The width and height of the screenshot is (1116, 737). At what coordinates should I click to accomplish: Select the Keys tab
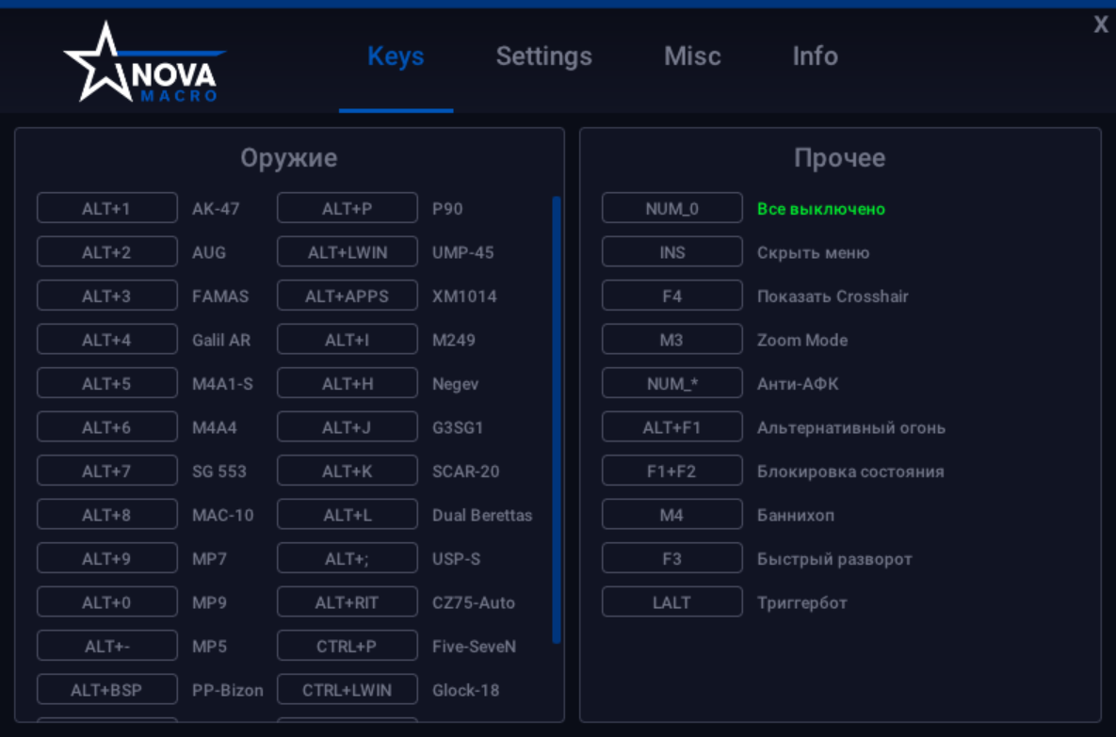click(396, 56)
